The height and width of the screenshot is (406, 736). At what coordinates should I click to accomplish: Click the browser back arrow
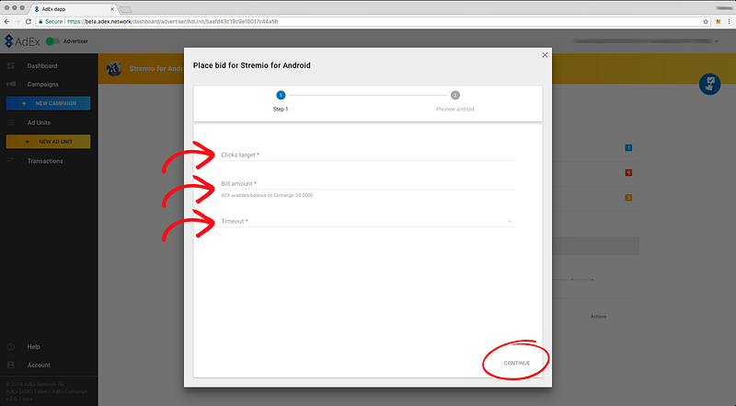[6, 21]
